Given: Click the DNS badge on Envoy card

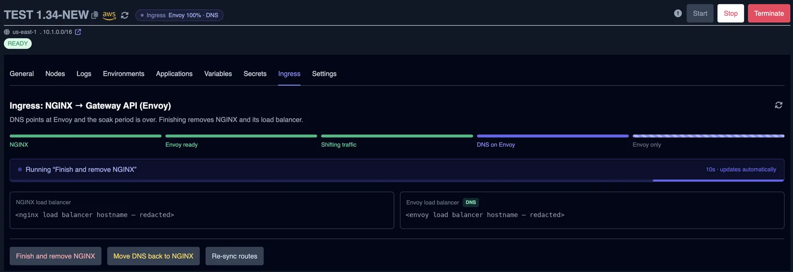Looking at the screenshot, I should [471, 202].
